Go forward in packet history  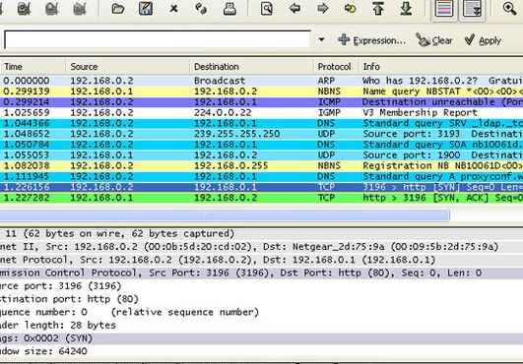pyautogui.click(x=322, y=8)
